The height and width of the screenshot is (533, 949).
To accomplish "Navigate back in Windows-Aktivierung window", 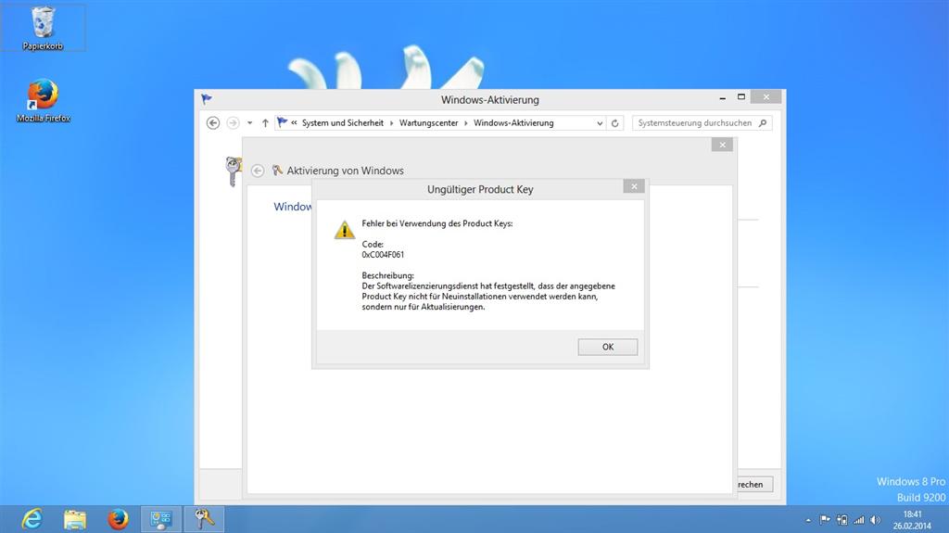I will click(x=213, y=123).
